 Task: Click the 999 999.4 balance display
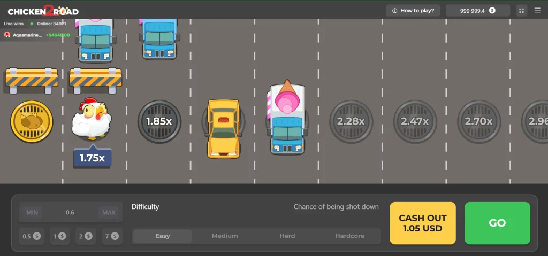[x=477, y=11]
